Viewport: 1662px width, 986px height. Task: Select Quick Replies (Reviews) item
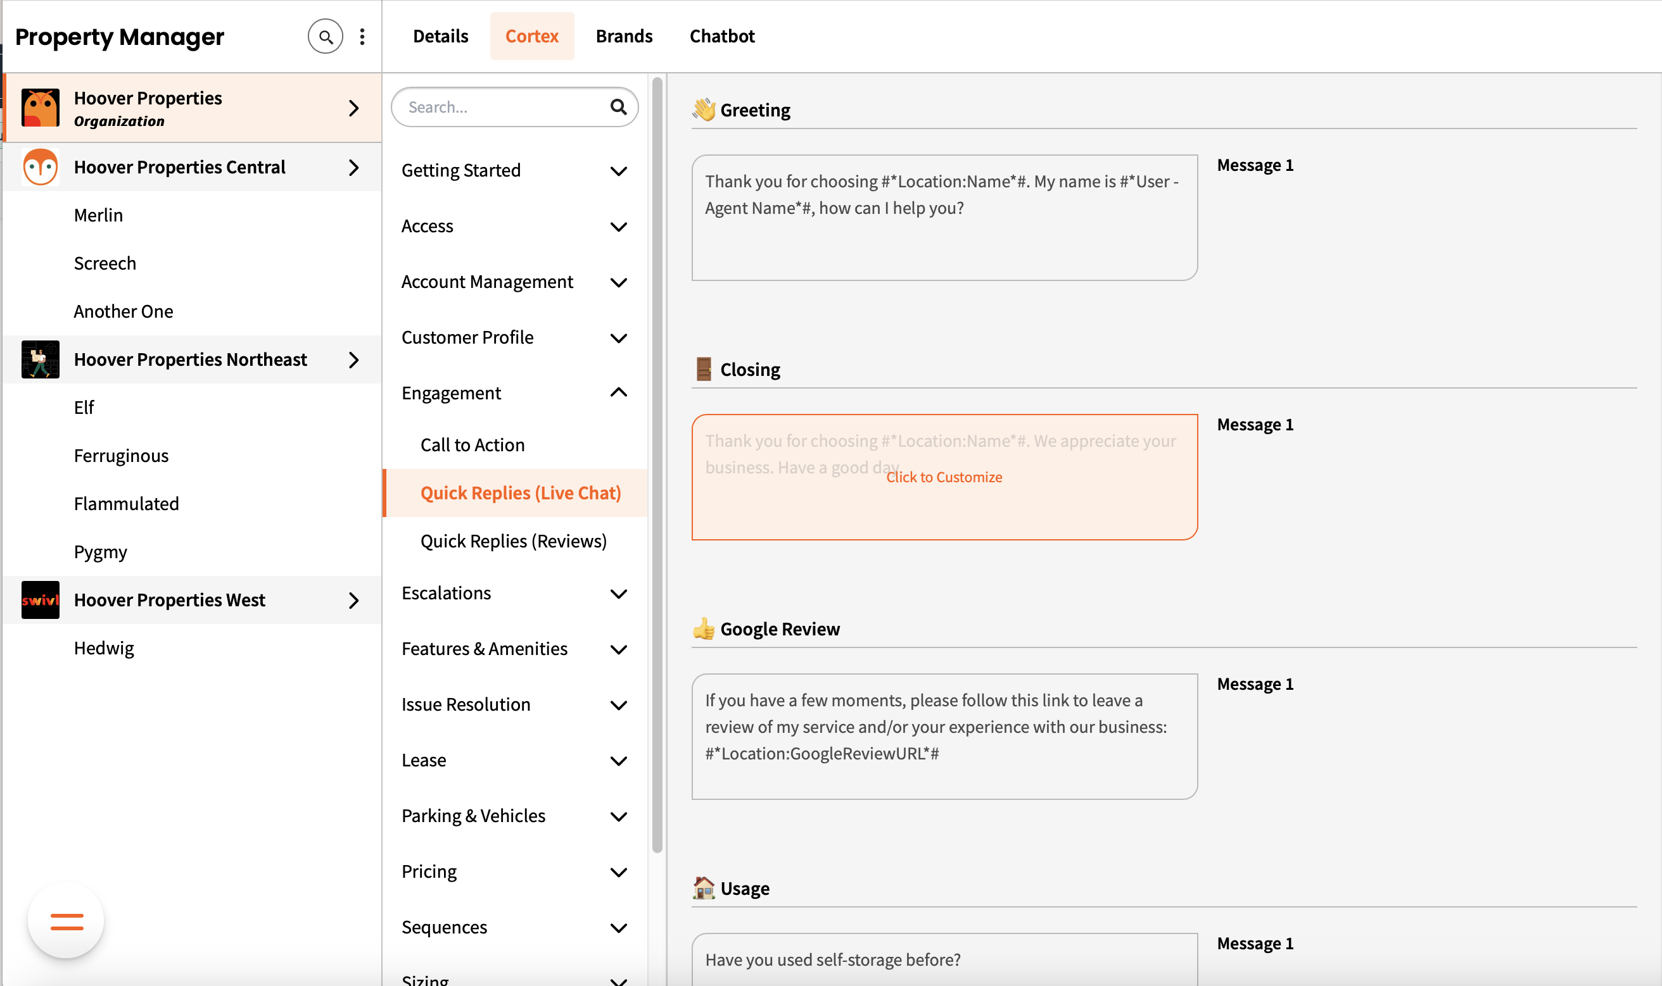coord(513,541)
